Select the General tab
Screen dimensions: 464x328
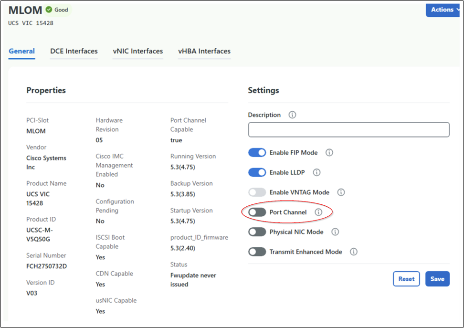pos(21,51)
